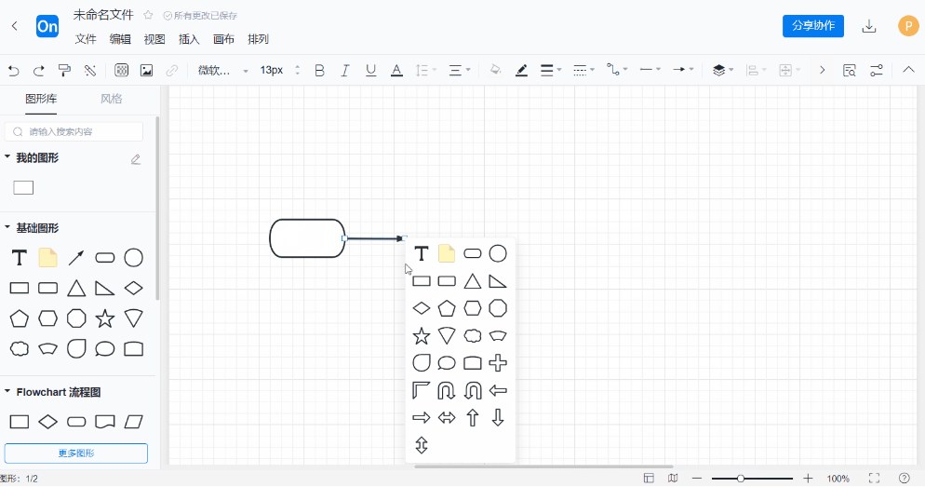
Task: Open the 视图 menu
Action: point(154,39)
